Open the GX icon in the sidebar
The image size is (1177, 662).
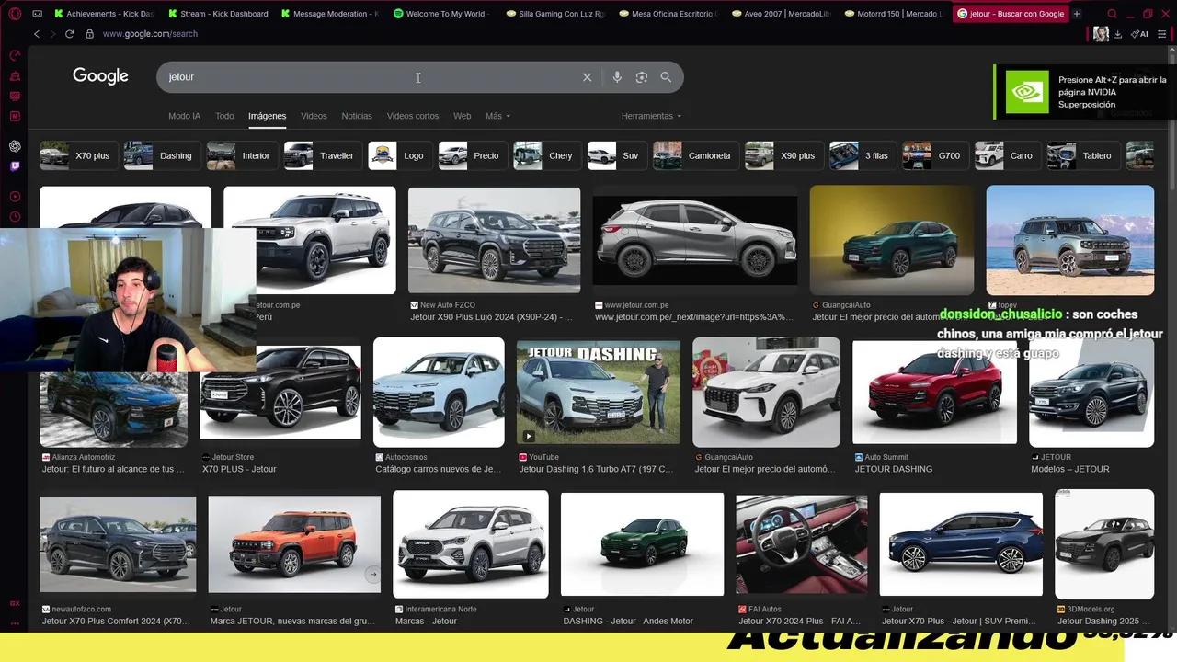point(15,603)
